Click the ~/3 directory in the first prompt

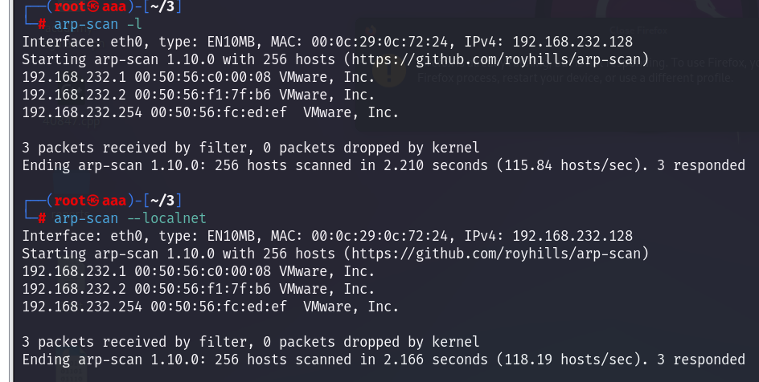pyautogui.click(x=162, y=6)
